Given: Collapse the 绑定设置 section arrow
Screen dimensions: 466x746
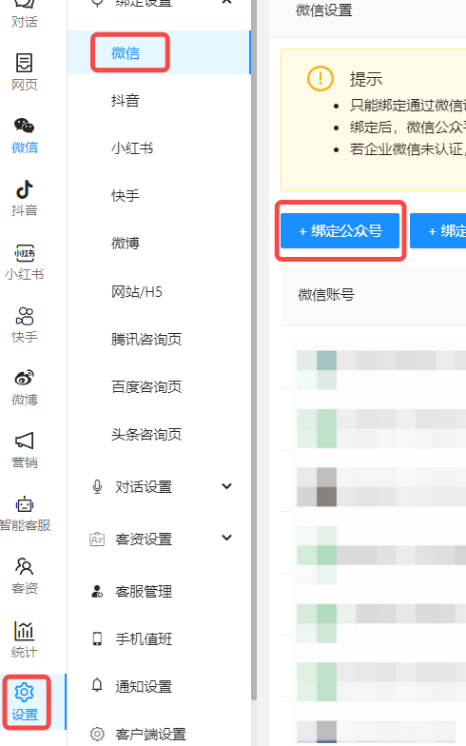Looking at the screenshot, I should point(226,2).
